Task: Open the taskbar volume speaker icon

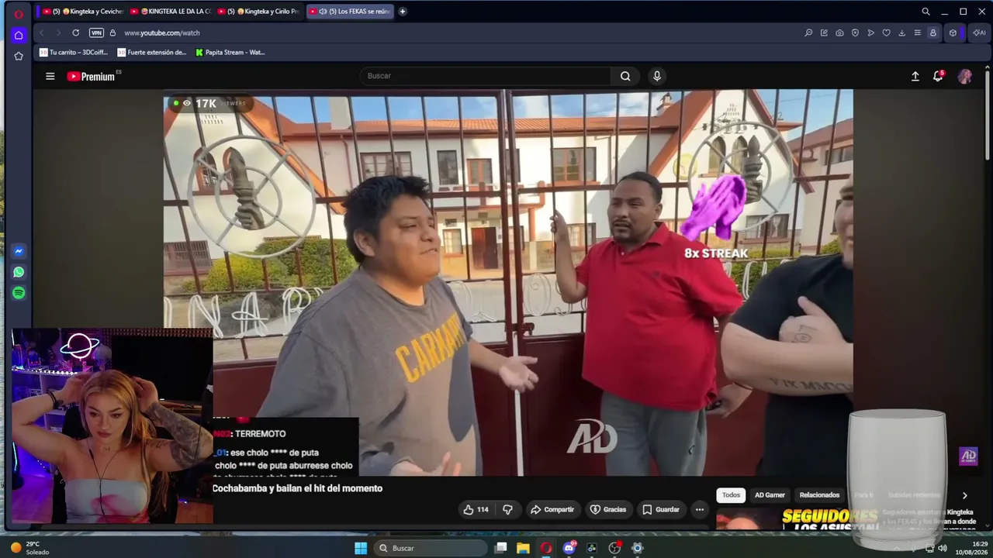Action: [943, 548]
